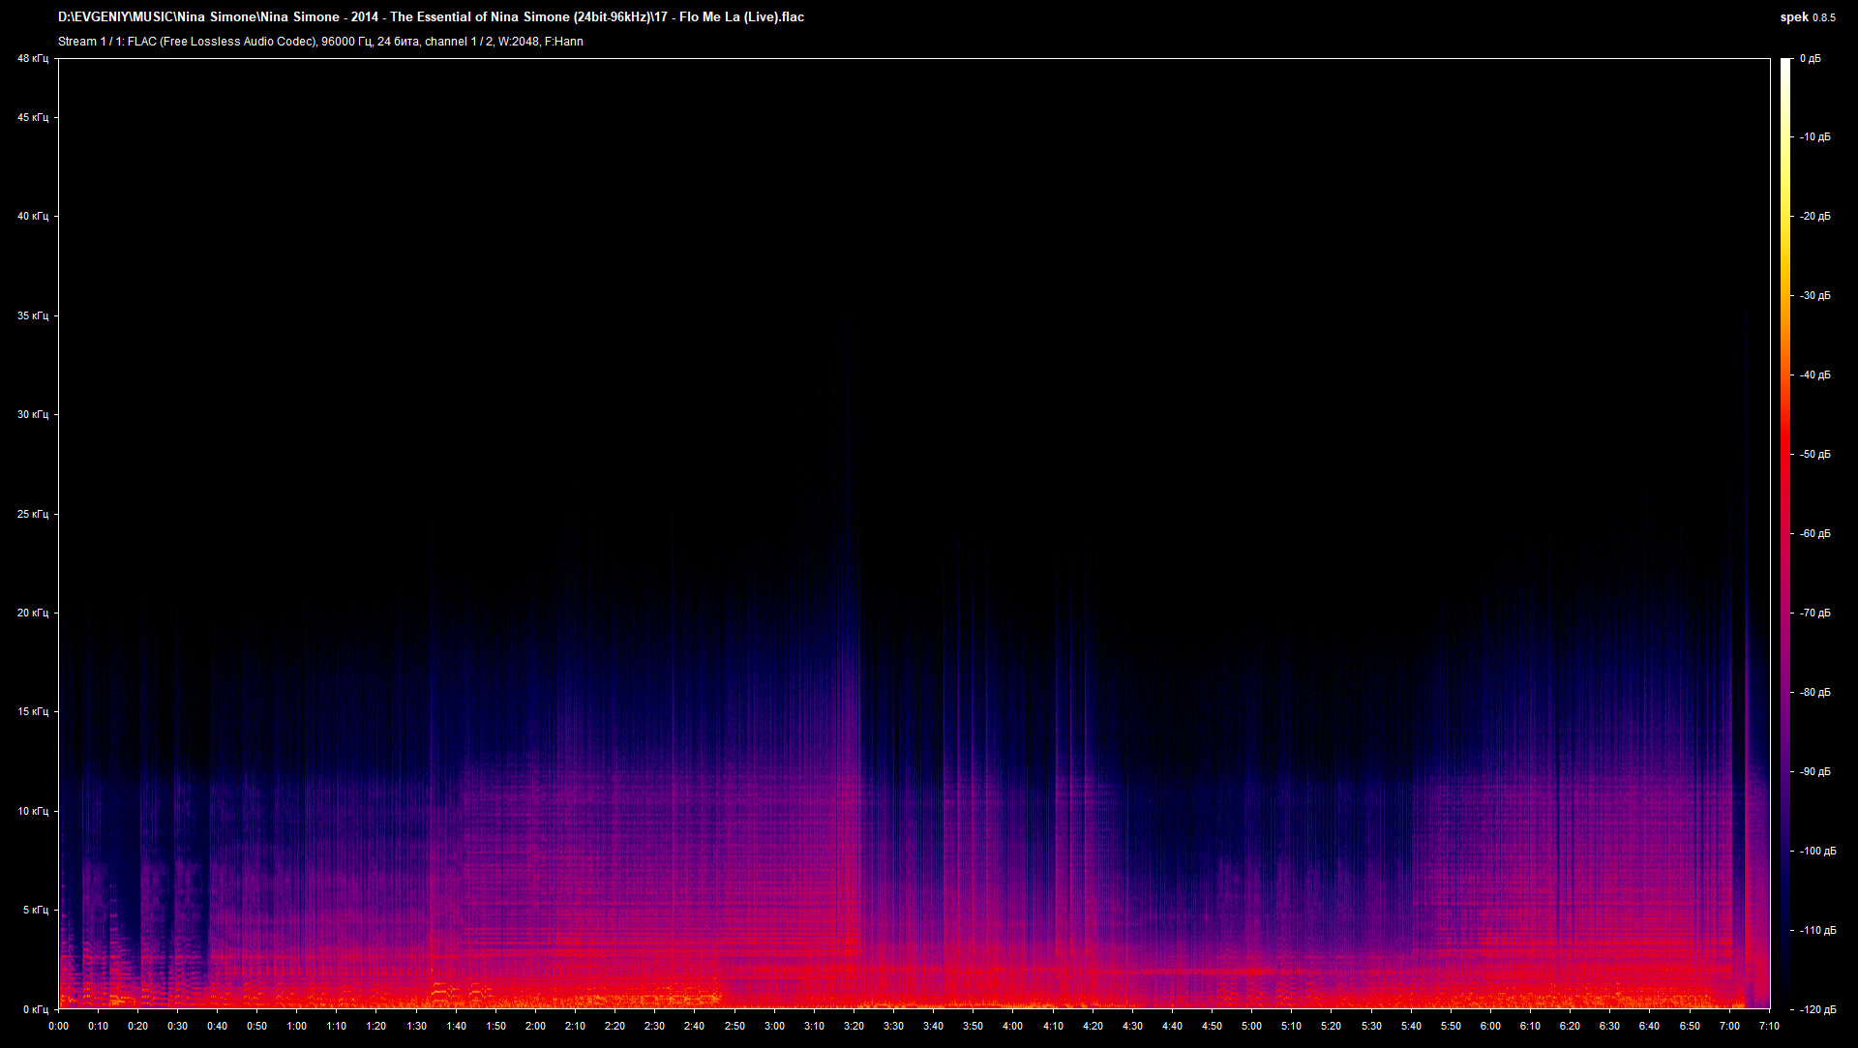
Task: Click the stream info line 'Stream 1 / 1: FLAC'
Action: click(x=320, y=42)
